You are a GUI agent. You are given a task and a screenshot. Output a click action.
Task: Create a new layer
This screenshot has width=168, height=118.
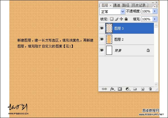click(x=143, y=89)
